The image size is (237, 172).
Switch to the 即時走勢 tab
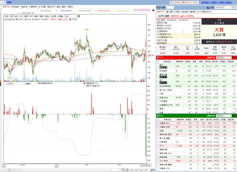(x=15, y=7)
